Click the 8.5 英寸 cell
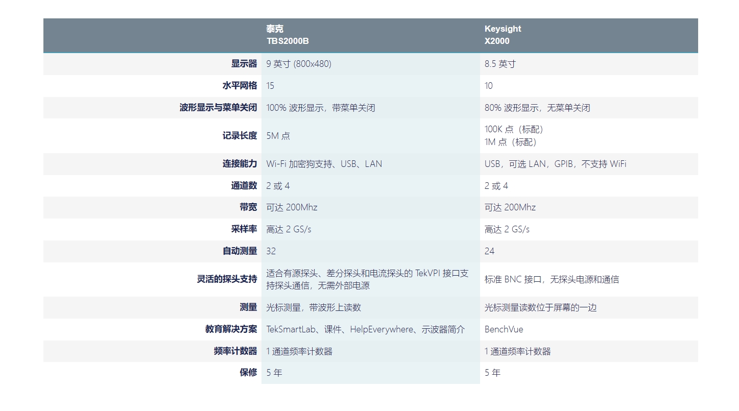The height and width of the screenshot is (411, 739). [x=500, y=64]
